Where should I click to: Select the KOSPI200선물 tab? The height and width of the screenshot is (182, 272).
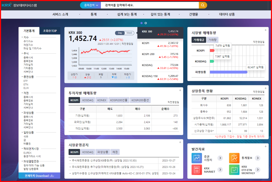click(119, 100)
